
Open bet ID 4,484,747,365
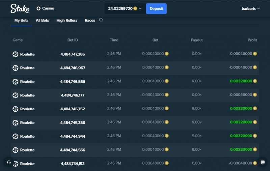(x=73, y=54)
